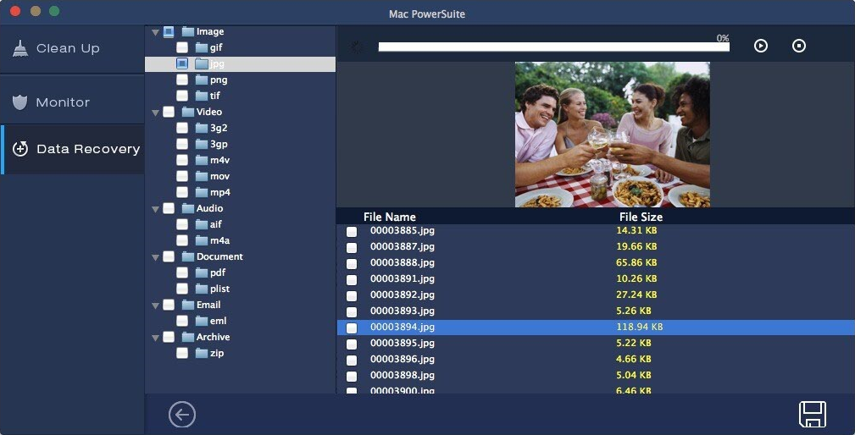Collapse the Image tree node
This screenshot has width=855, height=435.
pos(155,32)
